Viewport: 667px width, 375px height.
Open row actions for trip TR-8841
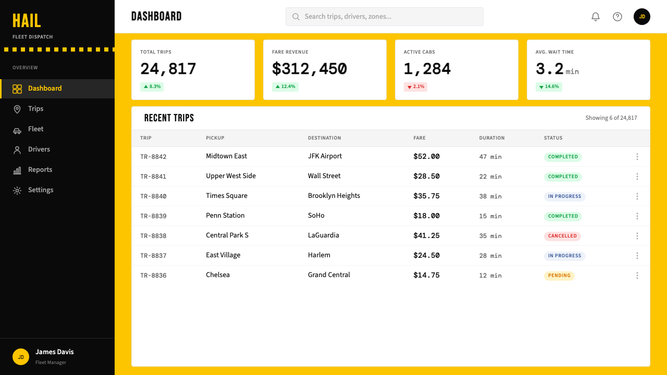(x=637, y=177)
